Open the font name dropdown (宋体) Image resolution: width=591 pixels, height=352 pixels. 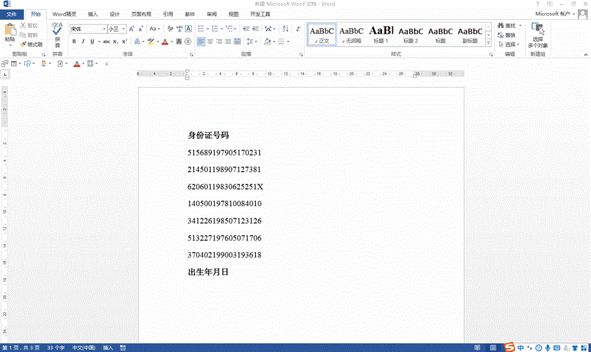click(104, 29)
